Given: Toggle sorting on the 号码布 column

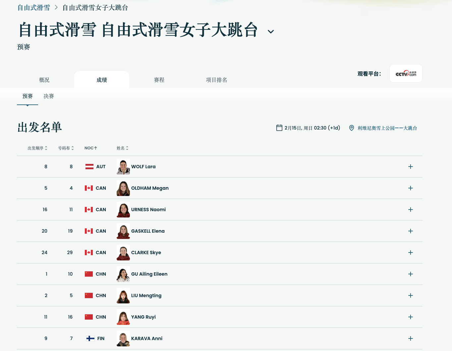Looking at the screenshot, I should (x=66, y=148).
